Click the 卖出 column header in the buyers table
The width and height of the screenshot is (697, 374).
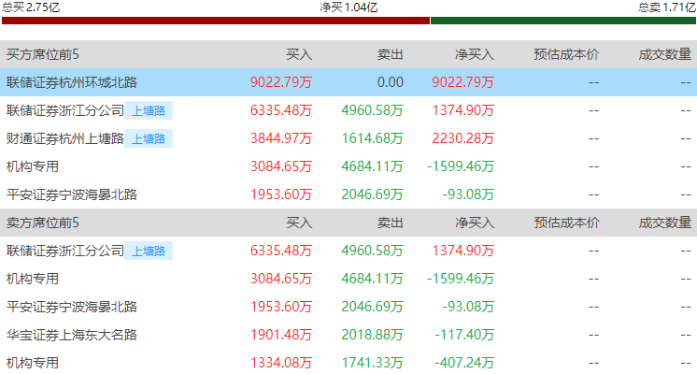390,54
